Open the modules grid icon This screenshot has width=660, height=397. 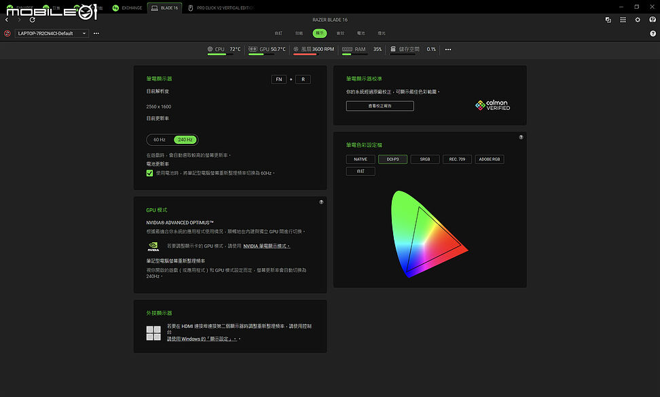(623, 20)
